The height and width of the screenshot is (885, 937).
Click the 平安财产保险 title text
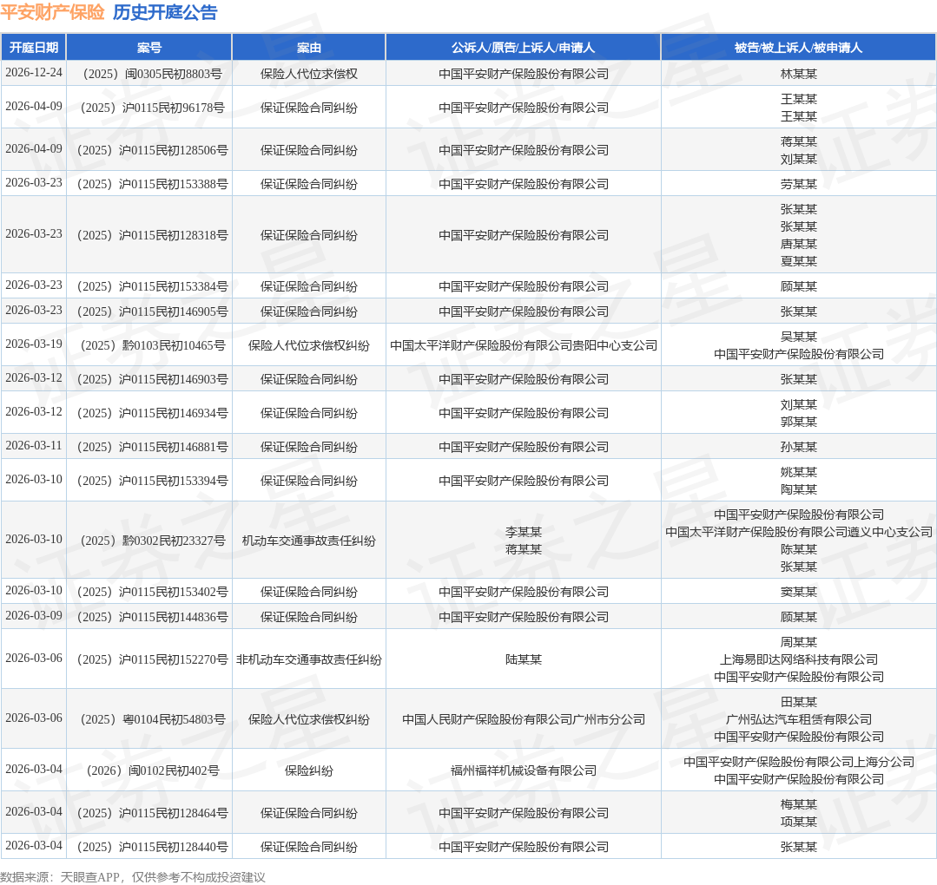[53, 12]
